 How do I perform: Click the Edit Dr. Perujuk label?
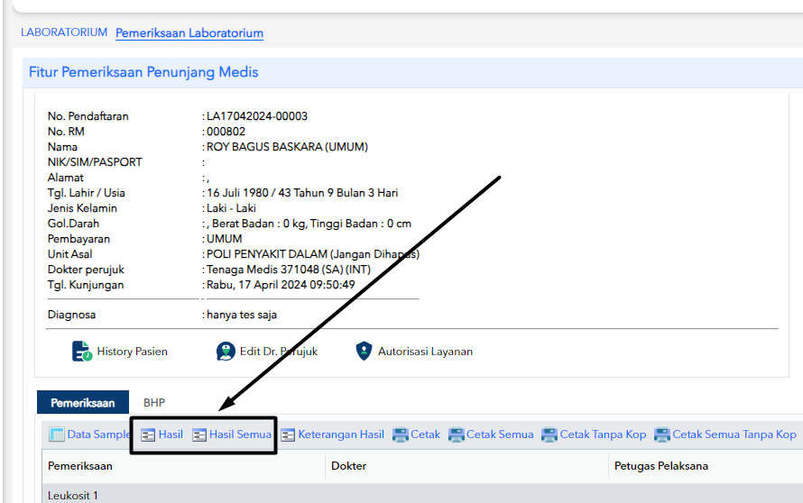[x=279, y=352]
